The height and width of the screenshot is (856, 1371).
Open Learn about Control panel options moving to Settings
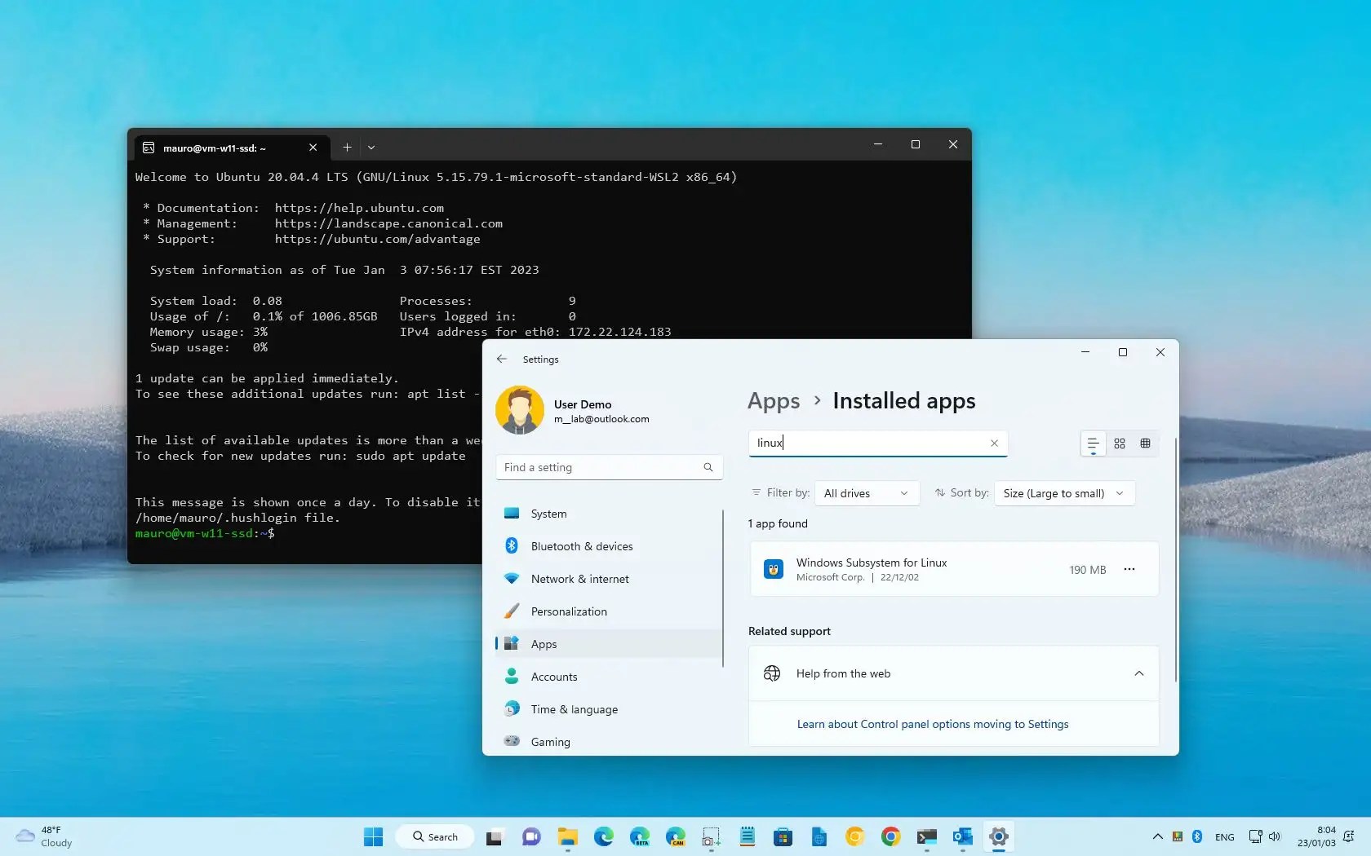932,724
